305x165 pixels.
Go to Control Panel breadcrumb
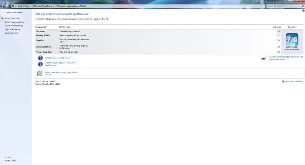pos(23,6)
